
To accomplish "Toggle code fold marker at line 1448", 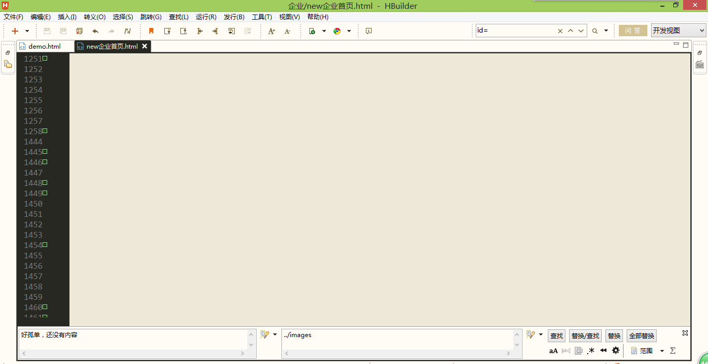I will (x=45, y=182).
